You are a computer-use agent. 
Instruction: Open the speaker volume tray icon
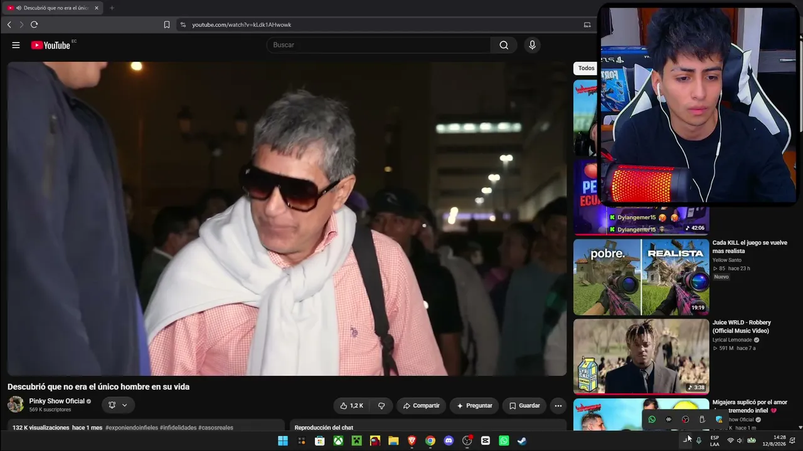tap(740, 441)
